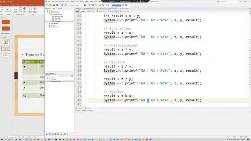Click line 40 printf code line
251x141 pixels.
coord(153,100)
